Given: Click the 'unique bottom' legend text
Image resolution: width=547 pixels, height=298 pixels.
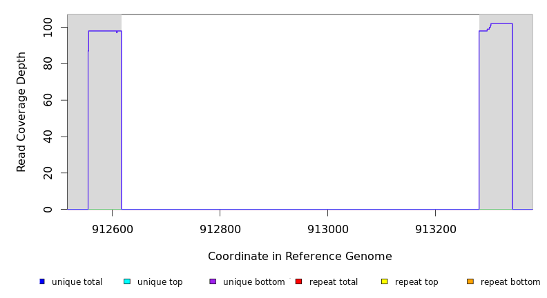Looking at the screenshot, I should (253, 282).
